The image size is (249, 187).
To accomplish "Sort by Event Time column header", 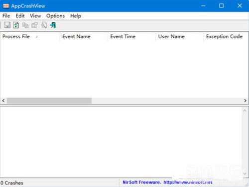I will tap(132, 36).
